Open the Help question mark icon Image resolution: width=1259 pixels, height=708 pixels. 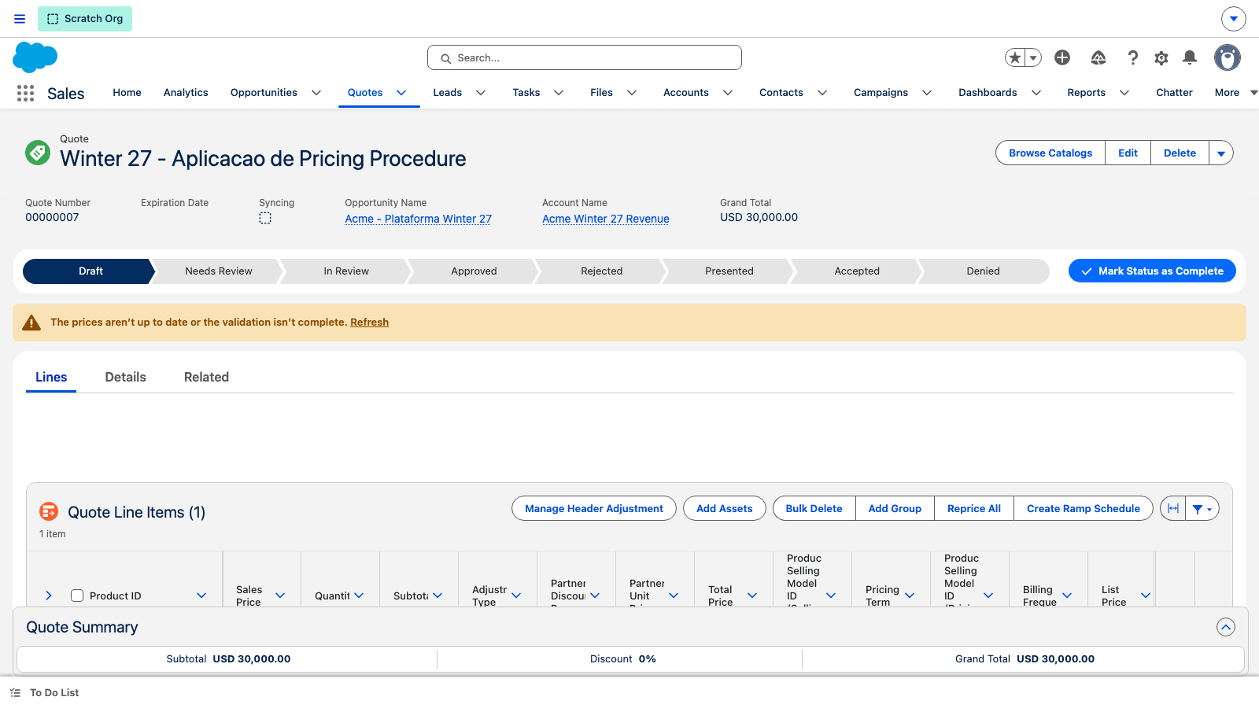[1132, 57]
